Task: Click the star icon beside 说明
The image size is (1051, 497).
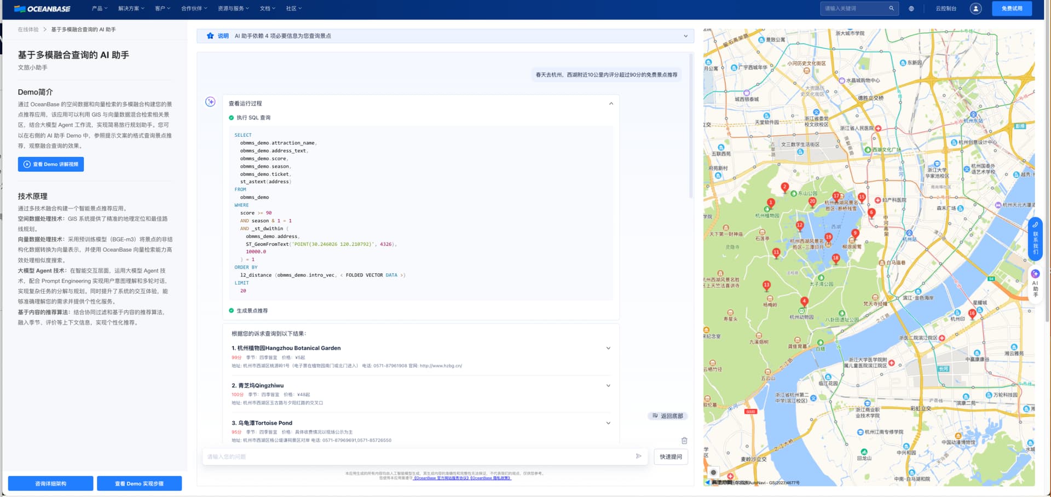Action: coord(210,36)
